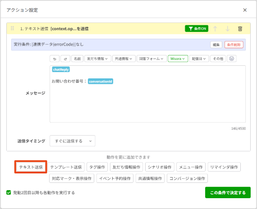Screen dimensions: 257x209
Task: Open the emoji picker smiley icon
Action: (231, 59)
